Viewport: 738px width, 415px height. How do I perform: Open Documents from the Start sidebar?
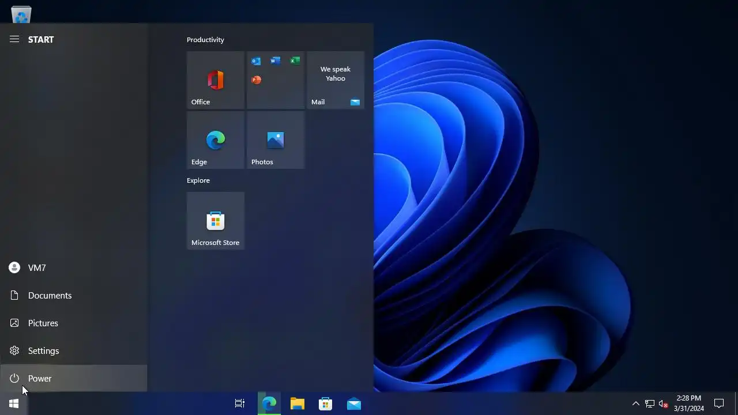tap(74, 295)
